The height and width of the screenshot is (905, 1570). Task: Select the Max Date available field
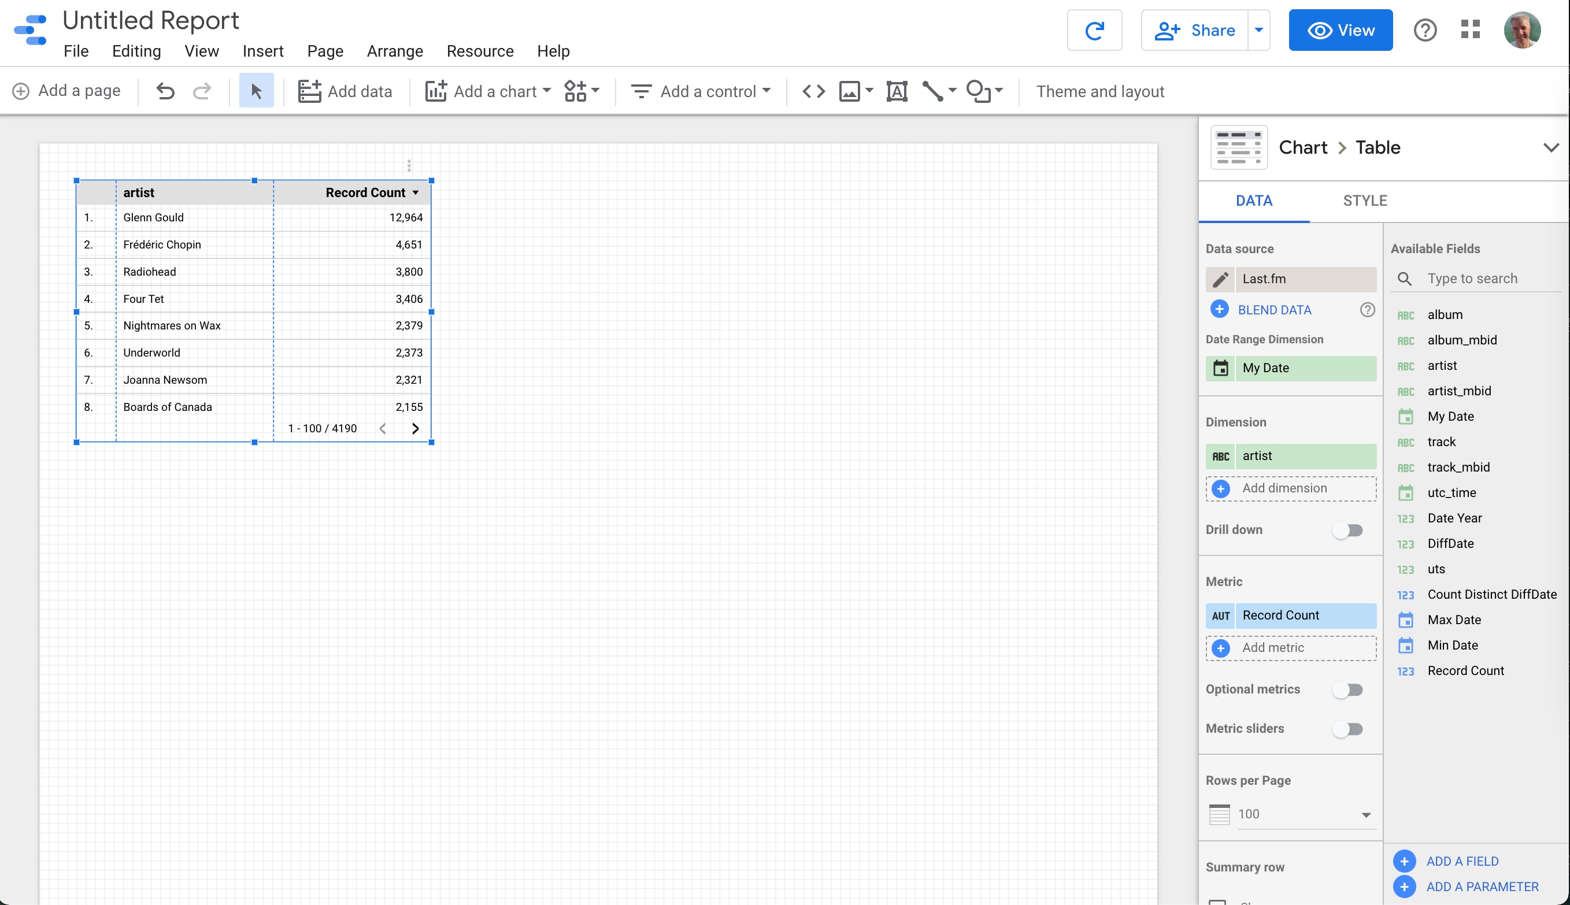pyautogui.click(x=1454, y=620)
